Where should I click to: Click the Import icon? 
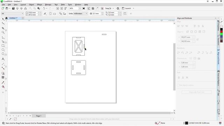[x=57, y=8]
